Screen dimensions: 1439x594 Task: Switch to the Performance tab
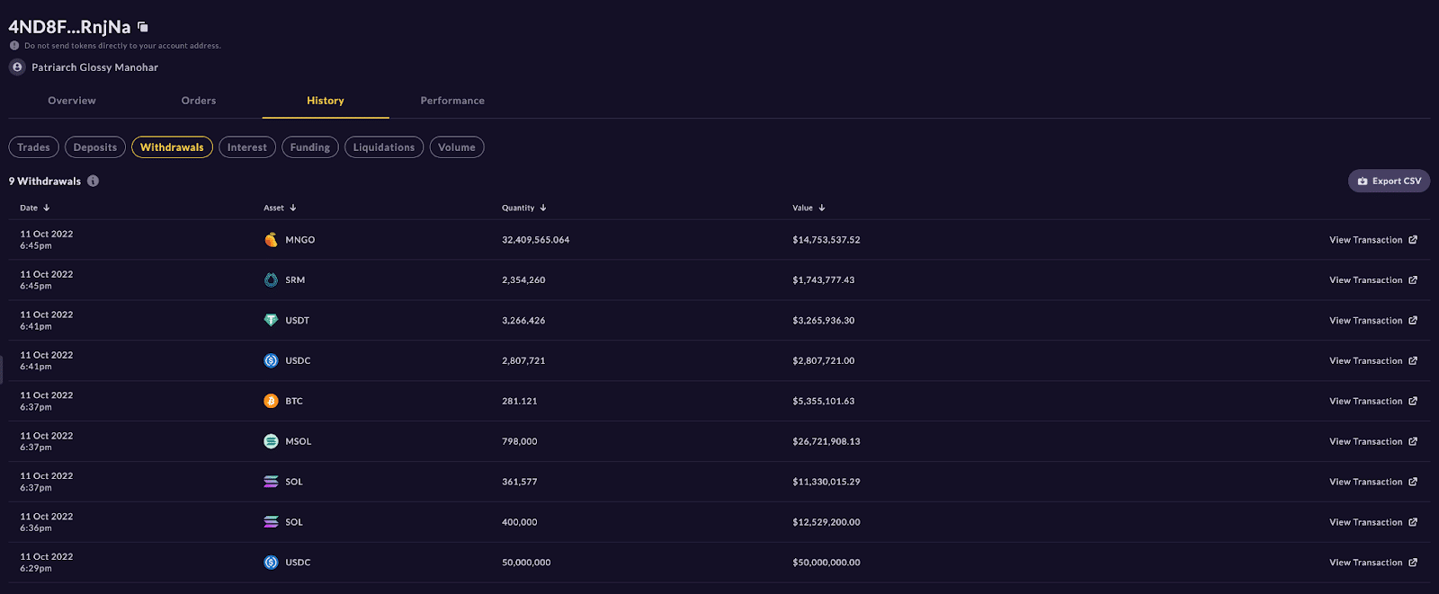click(452, 101)
